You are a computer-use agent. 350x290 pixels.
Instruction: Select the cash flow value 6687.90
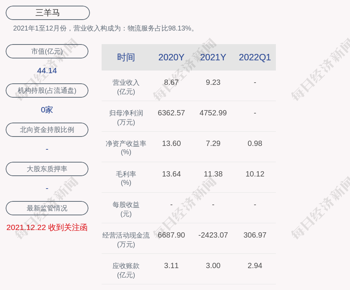pyautogui.click(x=171, y=235)
